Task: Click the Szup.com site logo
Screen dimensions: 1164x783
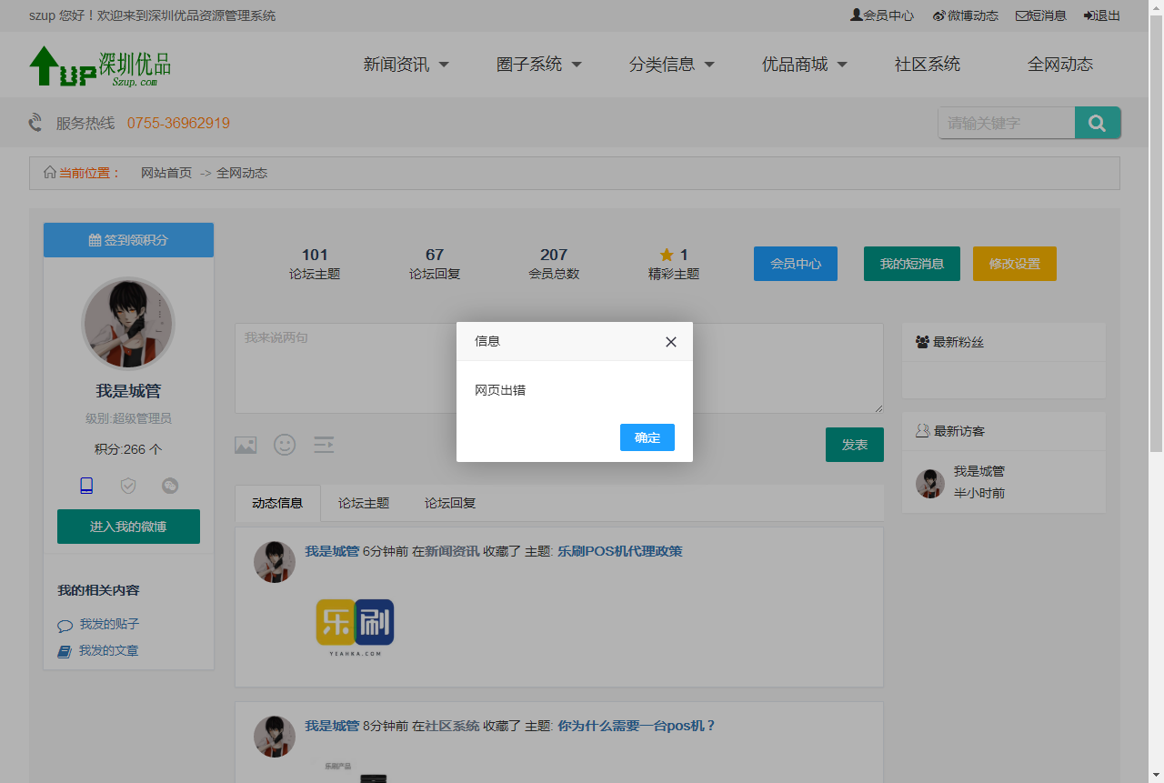Action: [x=100, y=66]
